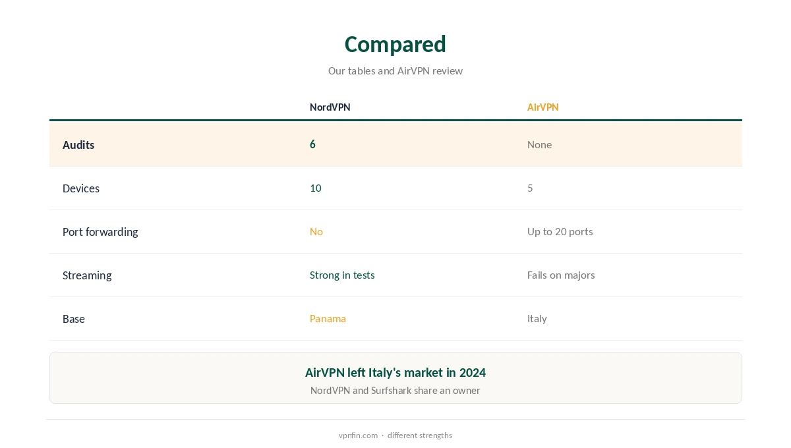Select the subtitle "Our tables and AirVPN review"
This screenshot has width=791, height=448.
395,70
